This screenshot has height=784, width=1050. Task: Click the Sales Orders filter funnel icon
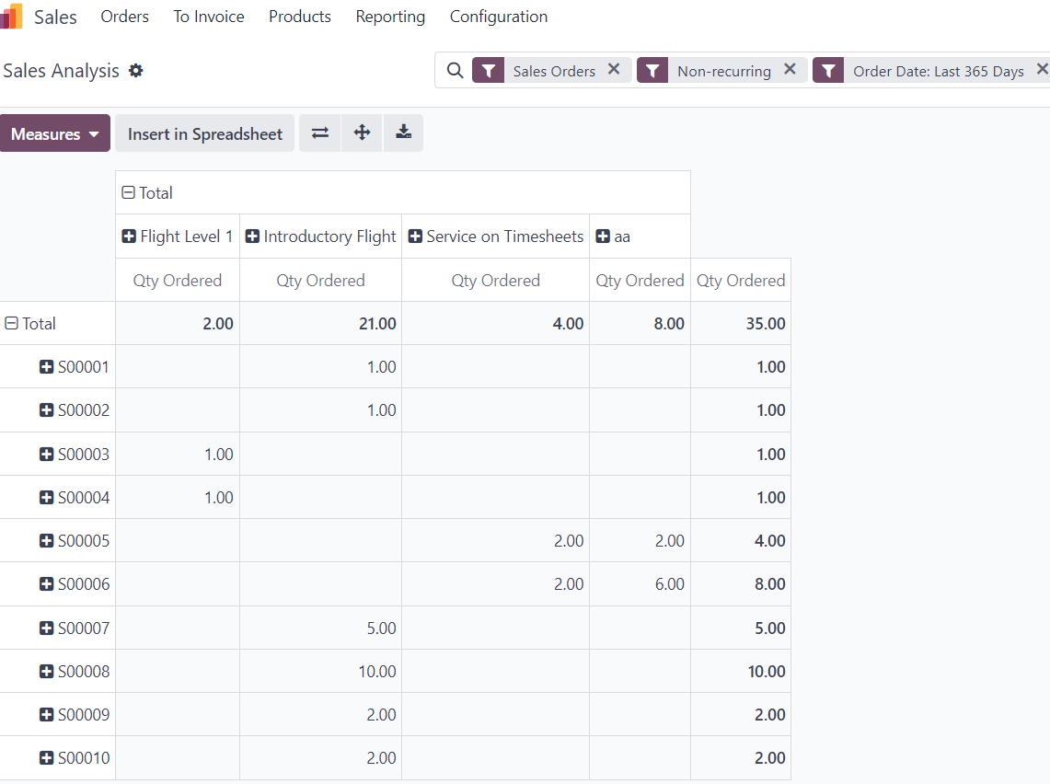pyautogui.click(x=488, y=70)
